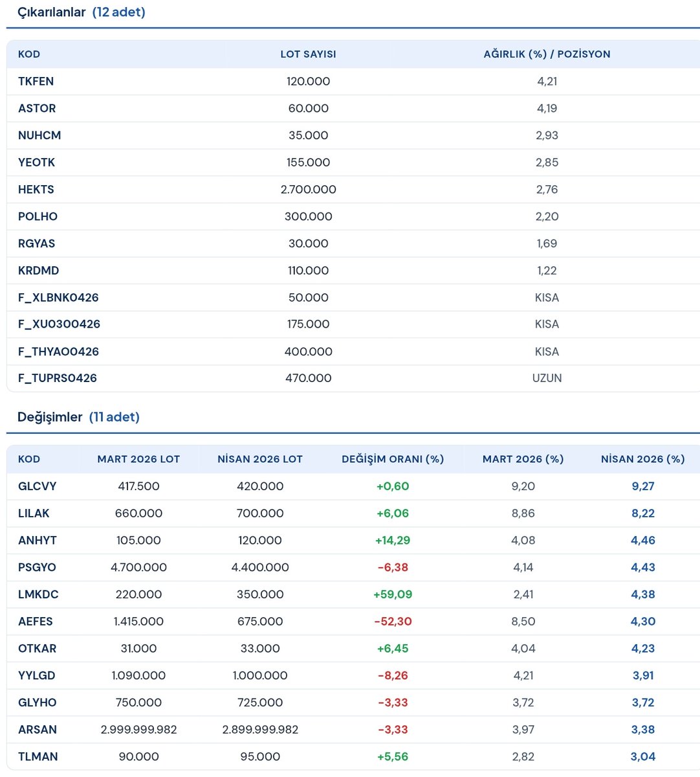The width and height of the screenshot is (700, 777).
Task: Select the ANHYT stock code
Action: (x=38, y=541)
